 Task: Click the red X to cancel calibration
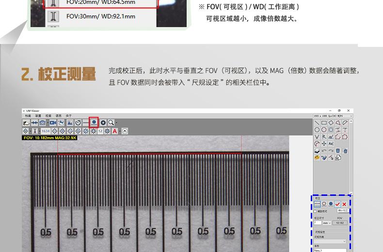pos(344,204)
